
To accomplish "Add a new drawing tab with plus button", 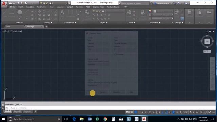I will click(47, 27).
